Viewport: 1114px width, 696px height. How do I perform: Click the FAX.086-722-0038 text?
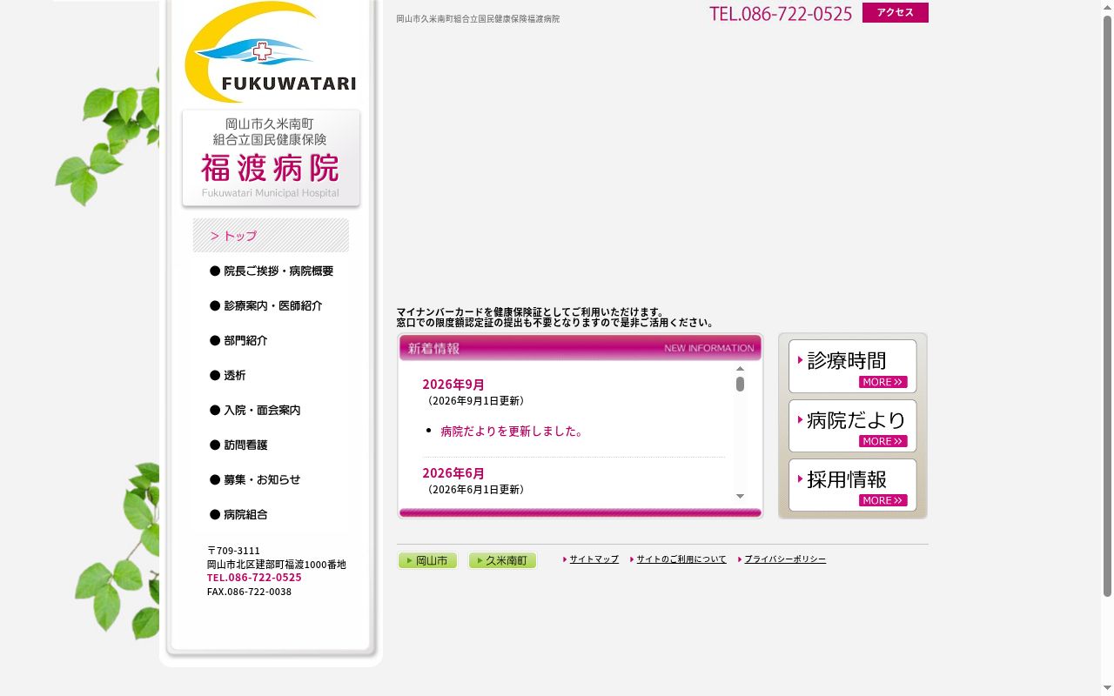click(x=249, y=592)
